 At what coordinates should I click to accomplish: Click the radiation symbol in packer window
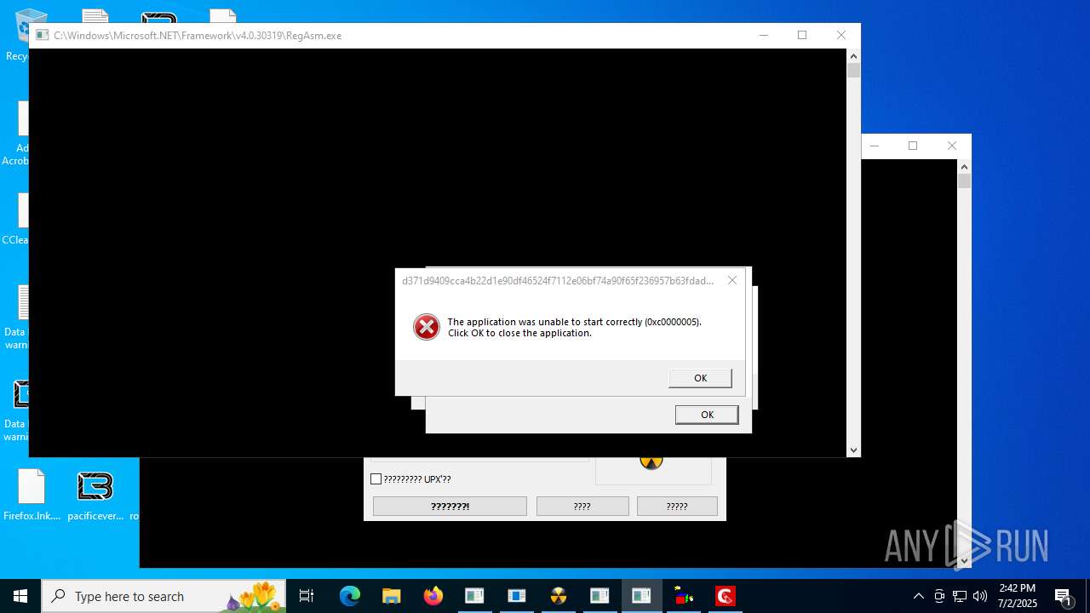tap(651, 461)
